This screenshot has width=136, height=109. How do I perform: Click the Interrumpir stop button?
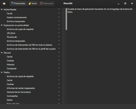pos(47,3)
